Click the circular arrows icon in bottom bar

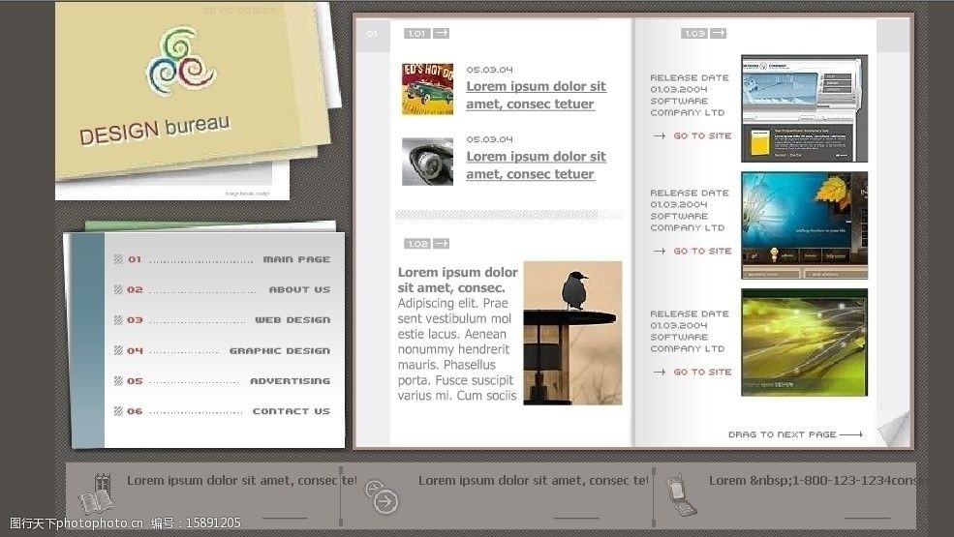(x=381, y=495)
